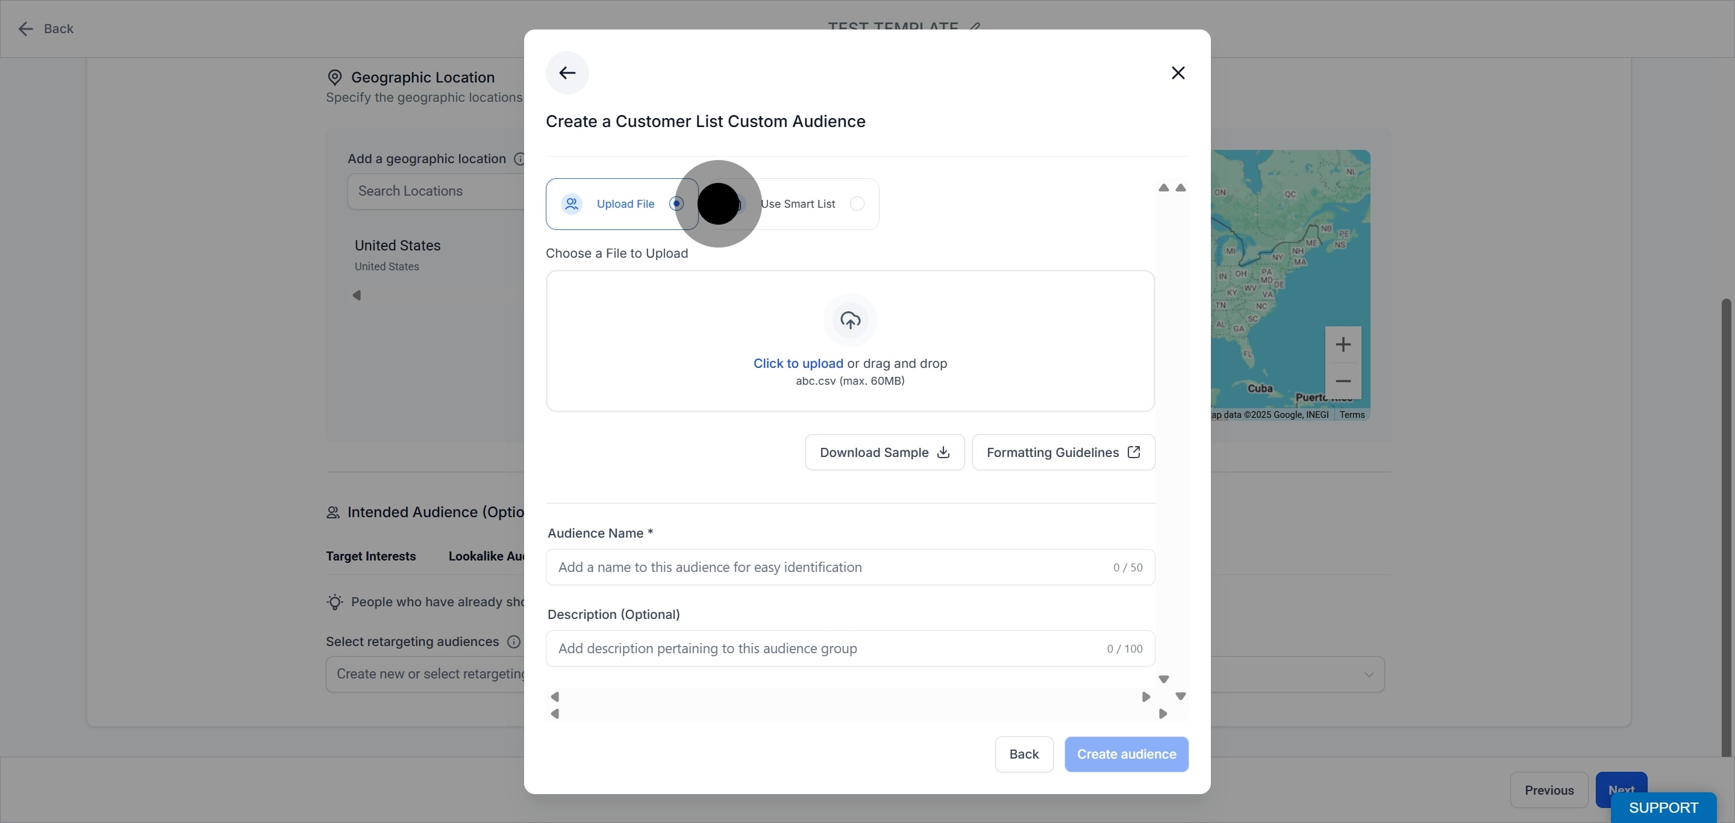The image size is (1735, 823).
Task: Click the cloud upload icon
Action: (x=850, y=320)
